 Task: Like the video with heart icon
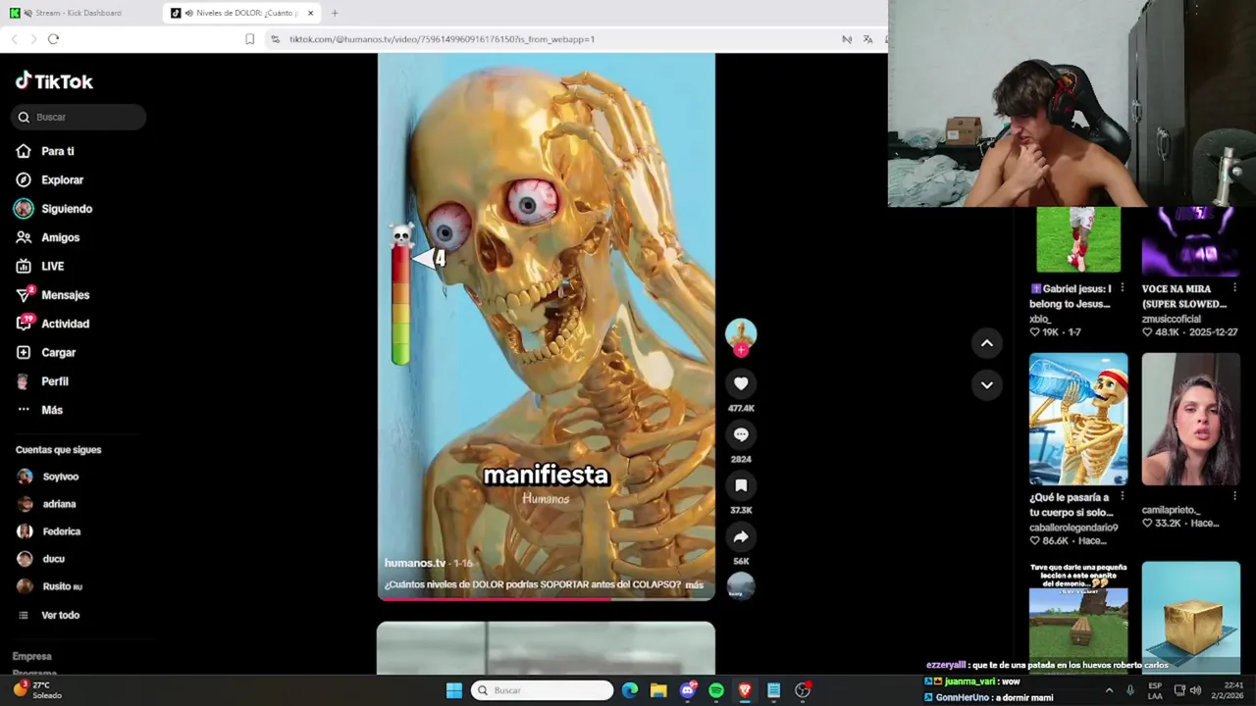click(x=741, y=383)
